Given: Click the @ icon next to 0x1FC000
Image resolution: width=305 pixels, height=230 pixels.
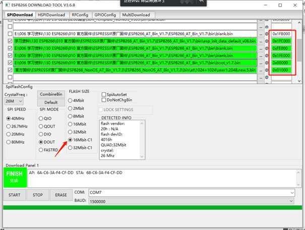Looking at the screenshot, I should [x=267, y=41].
